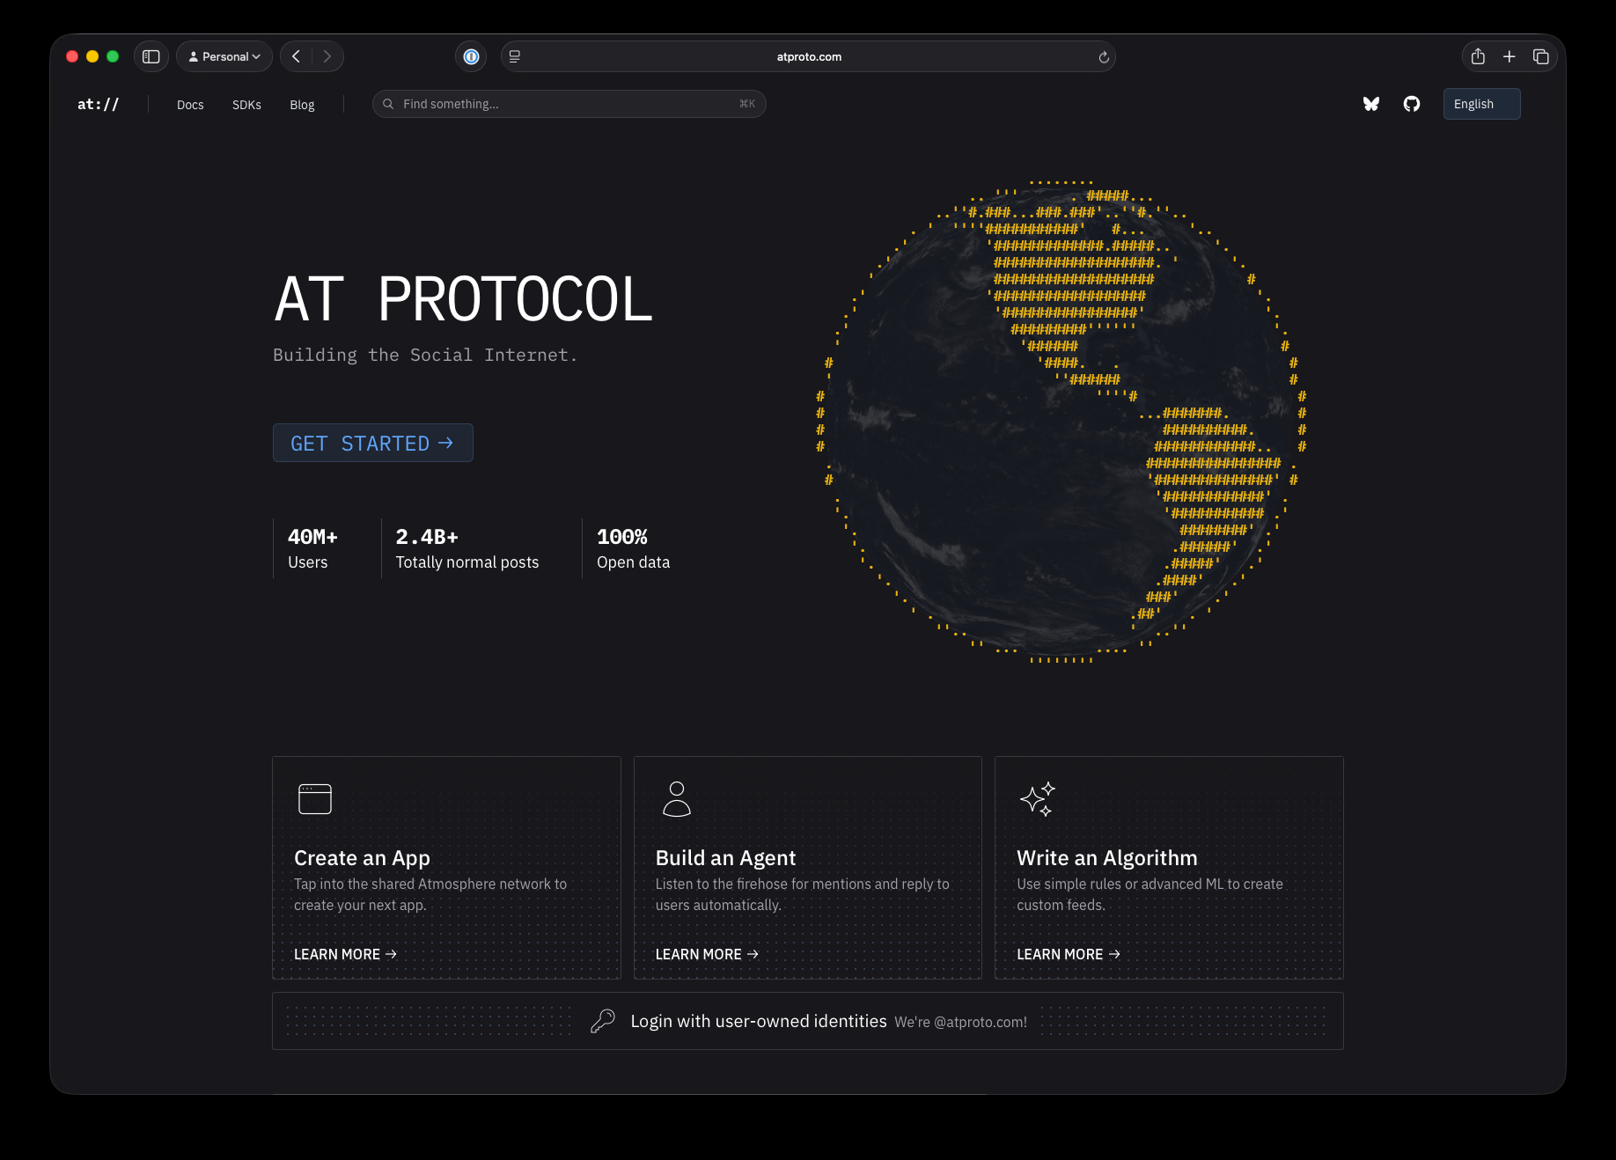The height and width of the screenshot is (1160, 1616).
Task: Reload the atproto.com page
Action: [x=1103, y=57]
